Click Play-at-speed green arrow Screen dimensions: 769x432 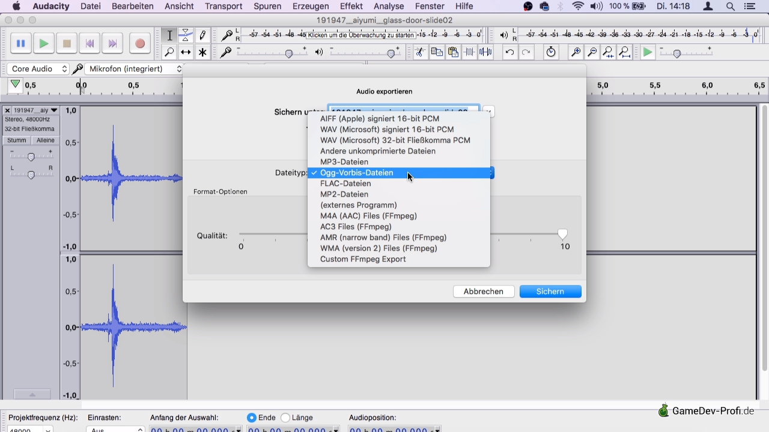(648, 52)
